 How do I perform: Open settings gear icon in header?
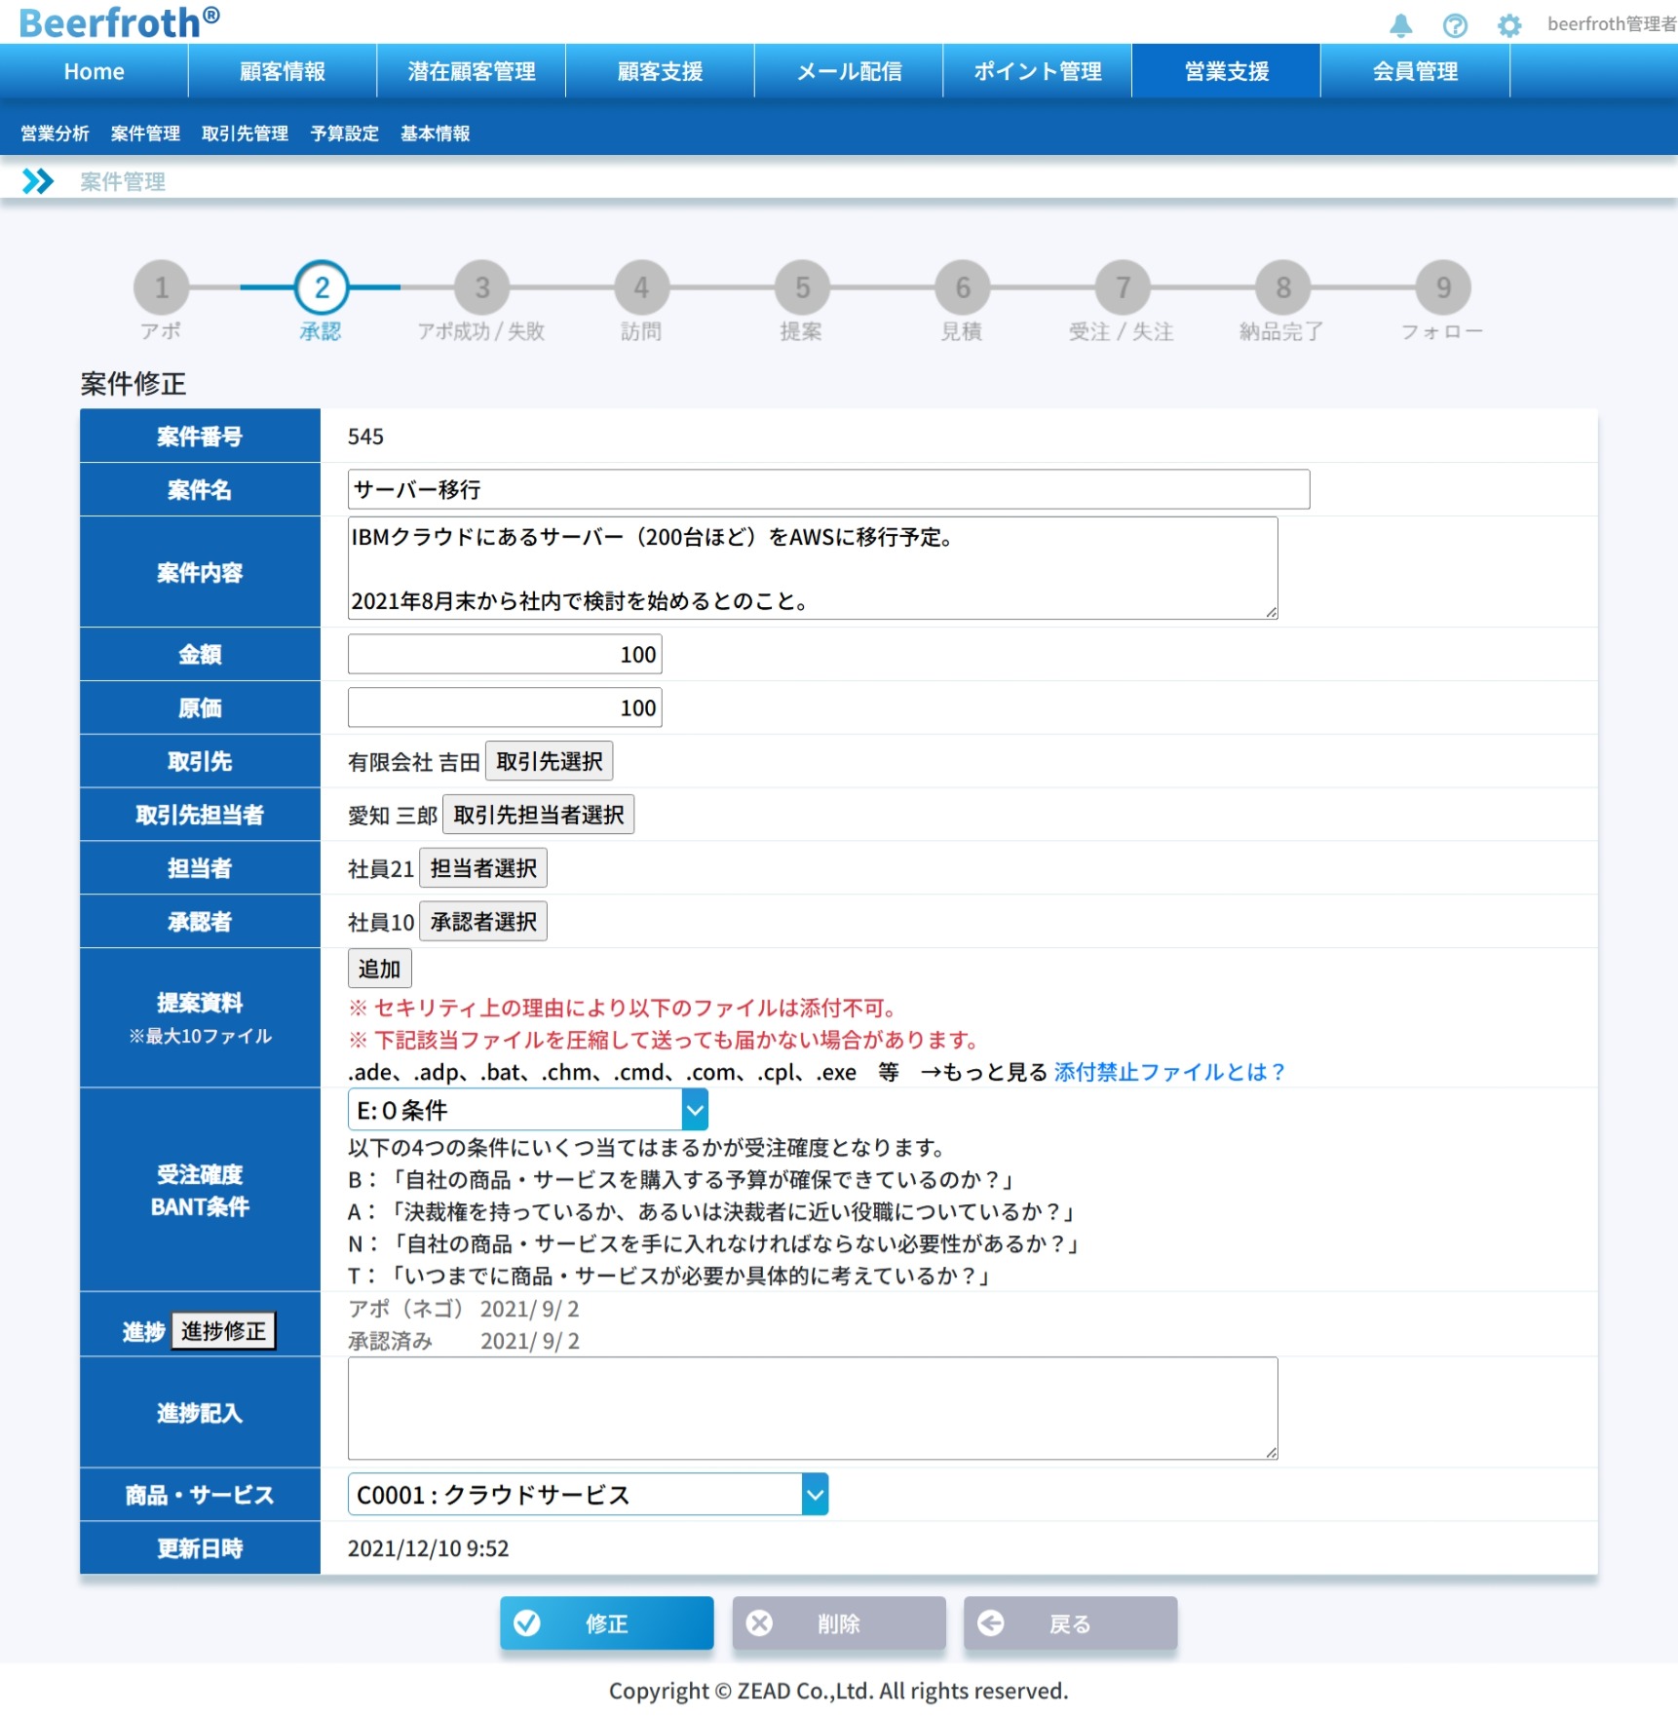click(x=1508, y=25)
